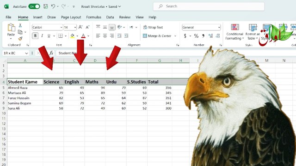Open the Help tab

[152, 17]
